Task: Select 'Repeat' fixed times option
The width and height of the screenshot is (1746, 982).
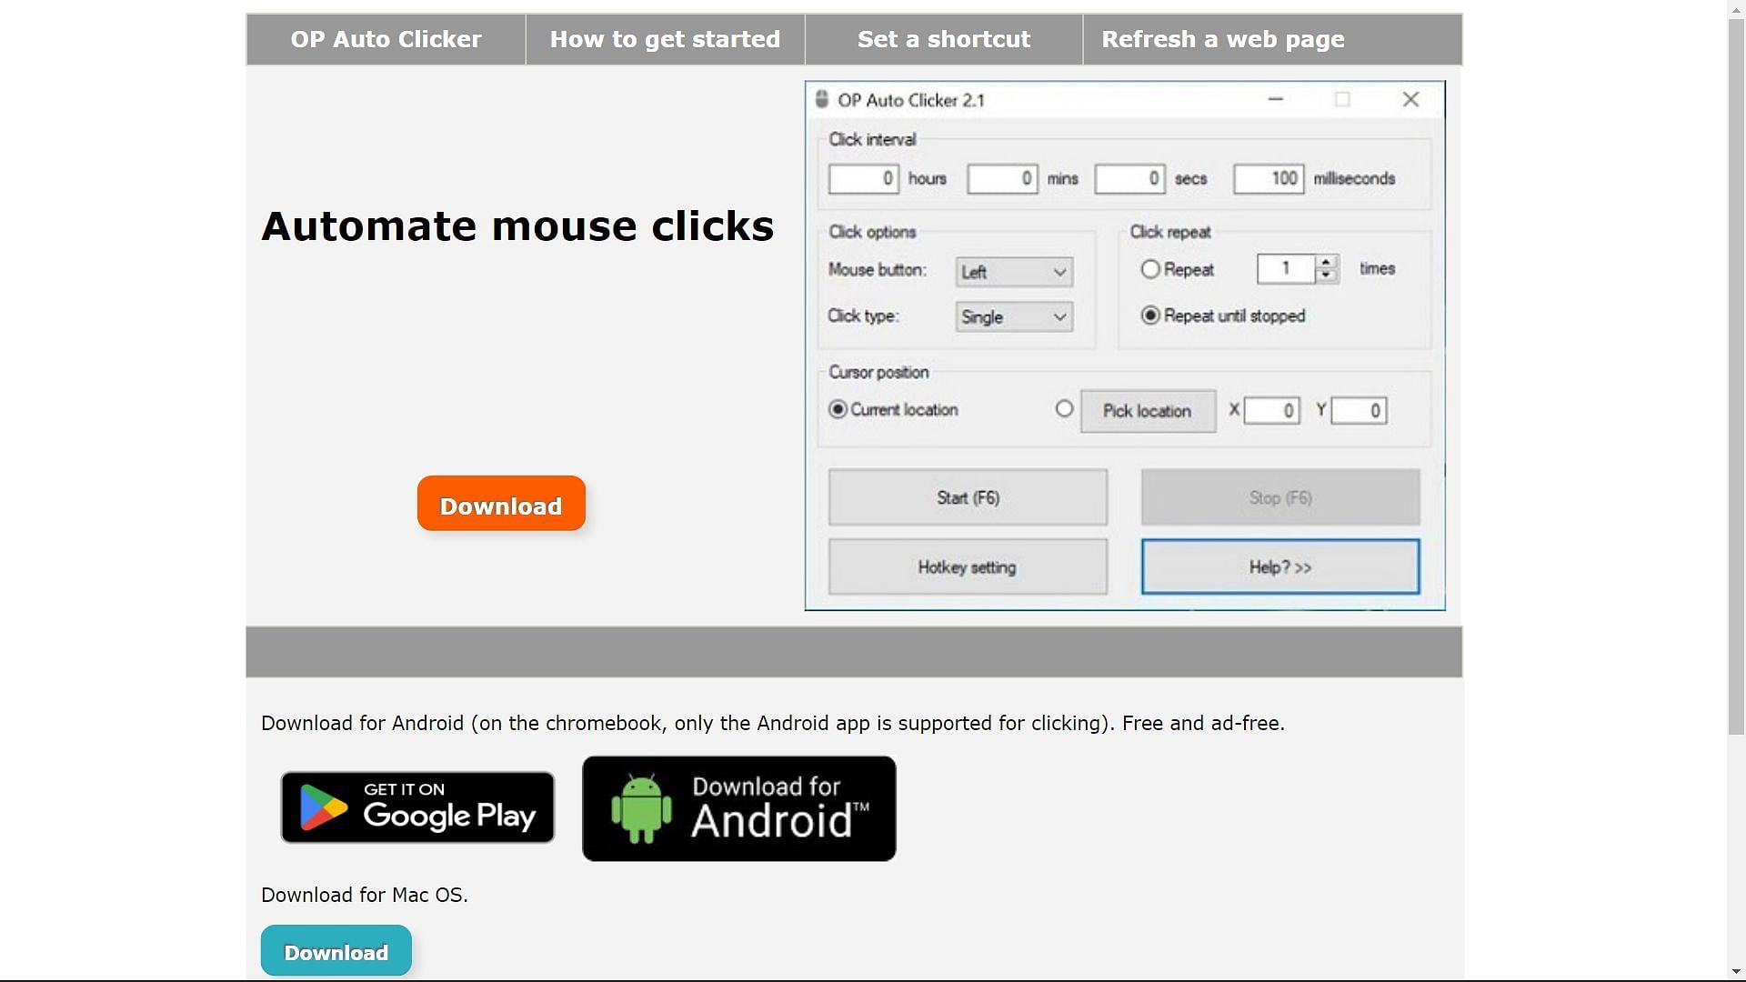Action: (1148, 268)
